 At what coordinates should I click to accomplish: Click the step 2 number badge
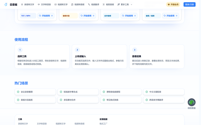[77, 50]
